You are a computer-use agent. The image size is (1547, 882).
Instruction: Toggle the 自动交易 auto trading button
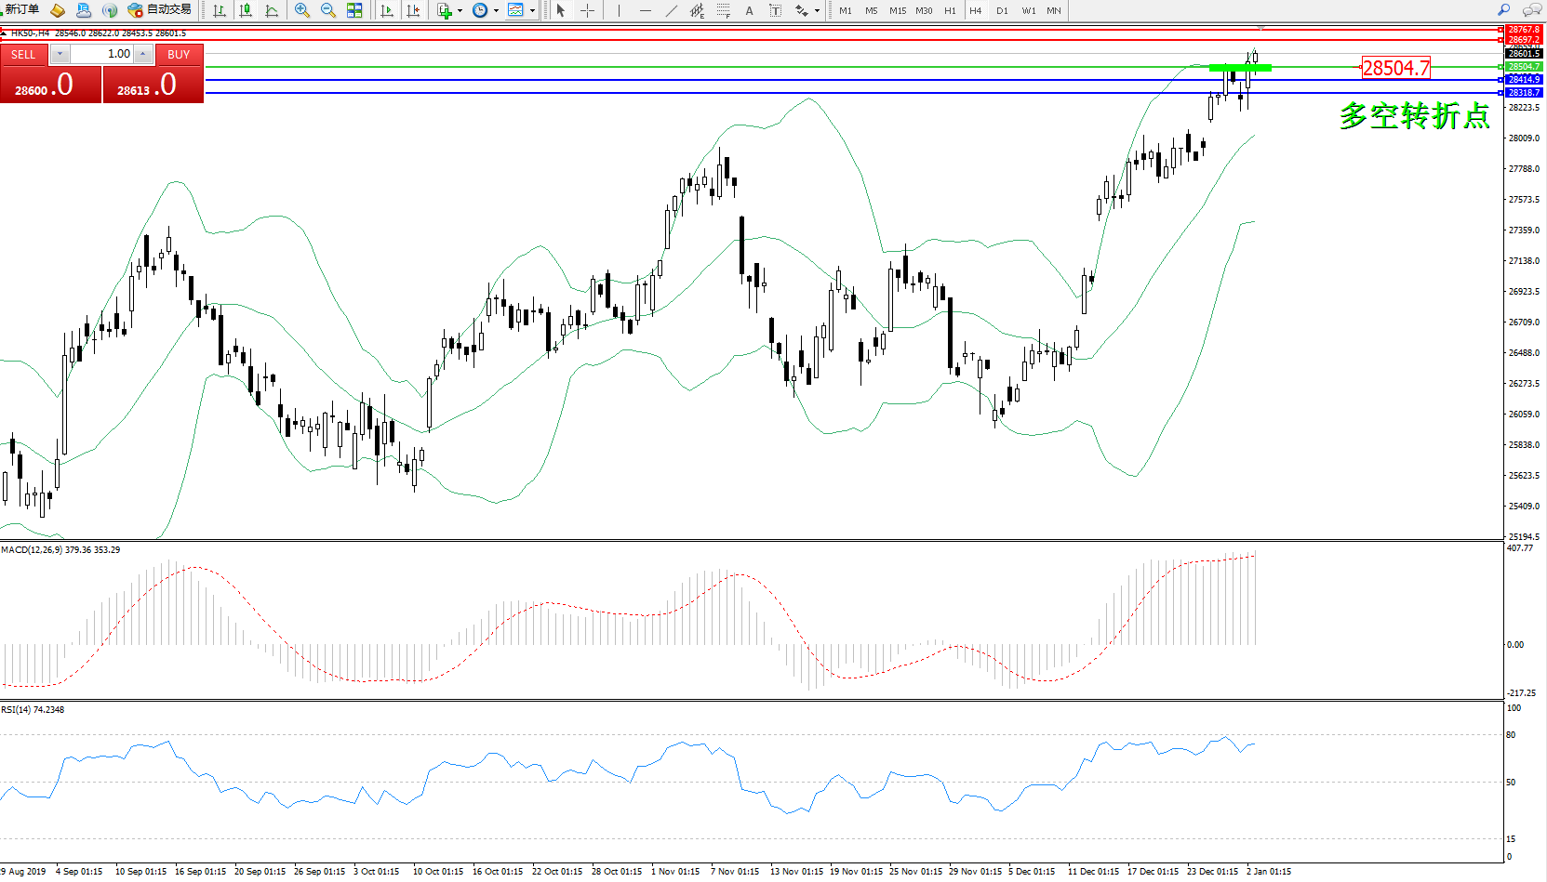pyautogui.click(x=160, y=10)
